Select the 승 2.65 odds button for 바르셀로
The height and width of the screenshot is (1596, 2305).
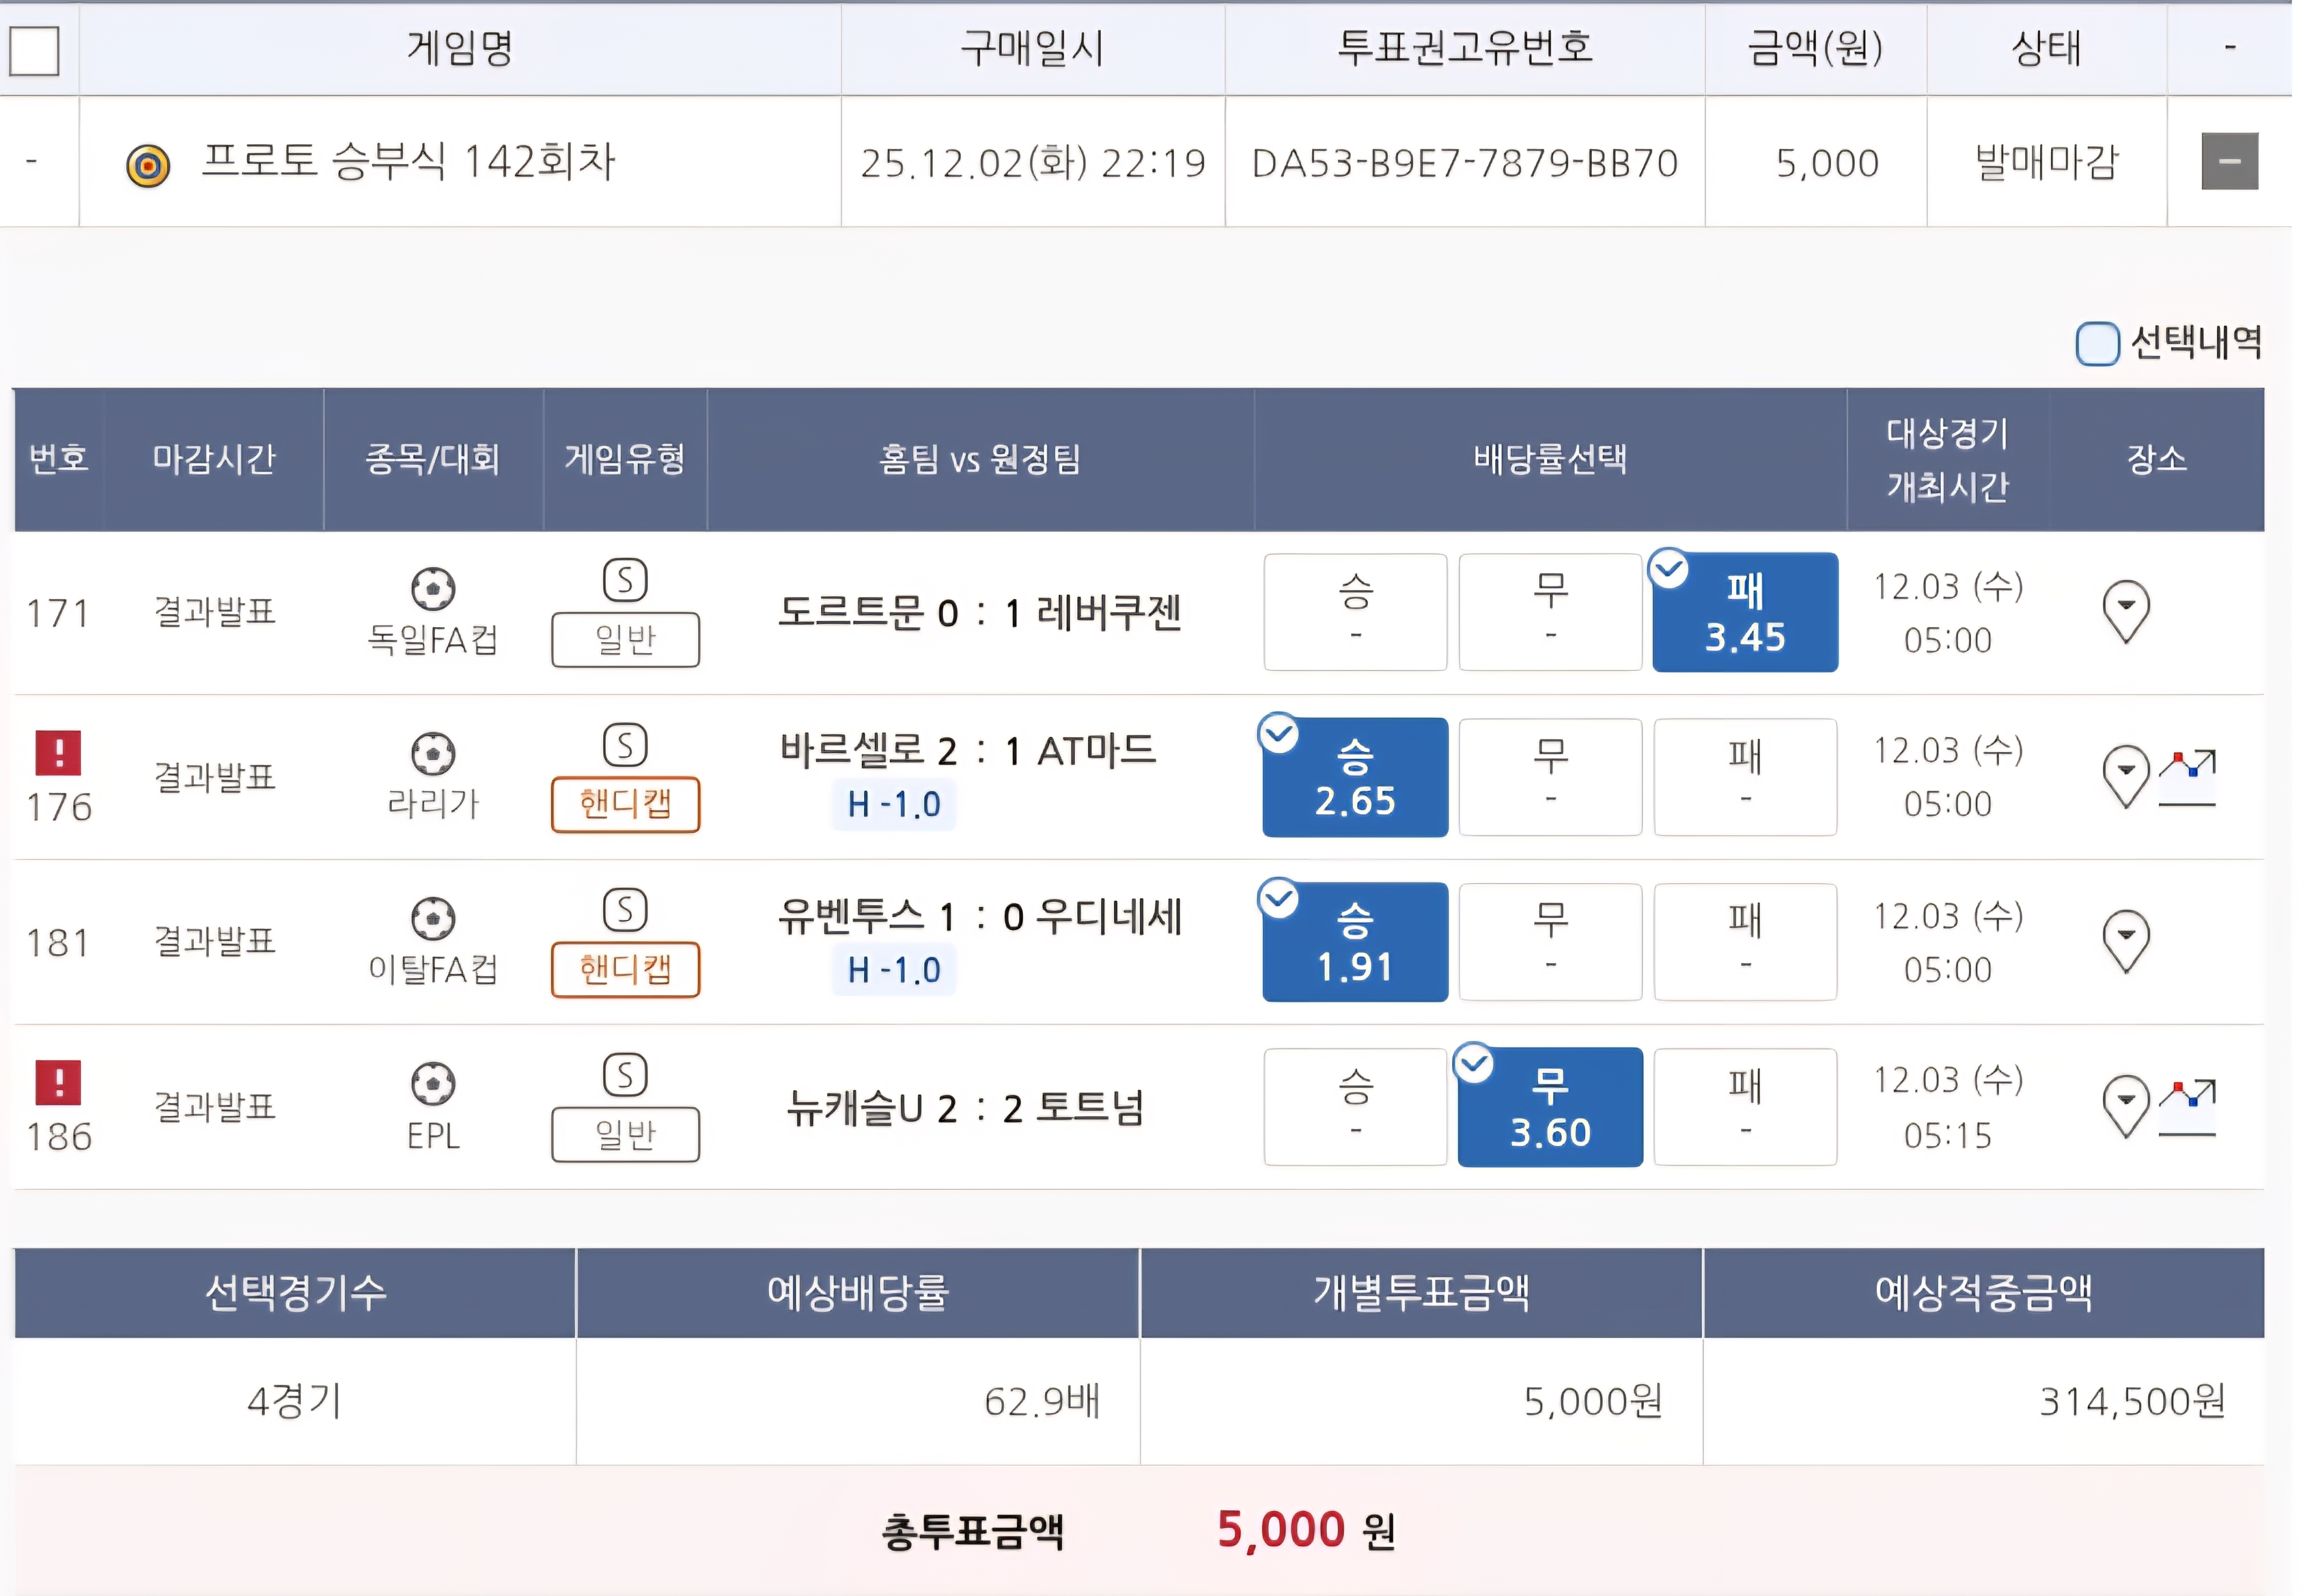coord(1354,777)
